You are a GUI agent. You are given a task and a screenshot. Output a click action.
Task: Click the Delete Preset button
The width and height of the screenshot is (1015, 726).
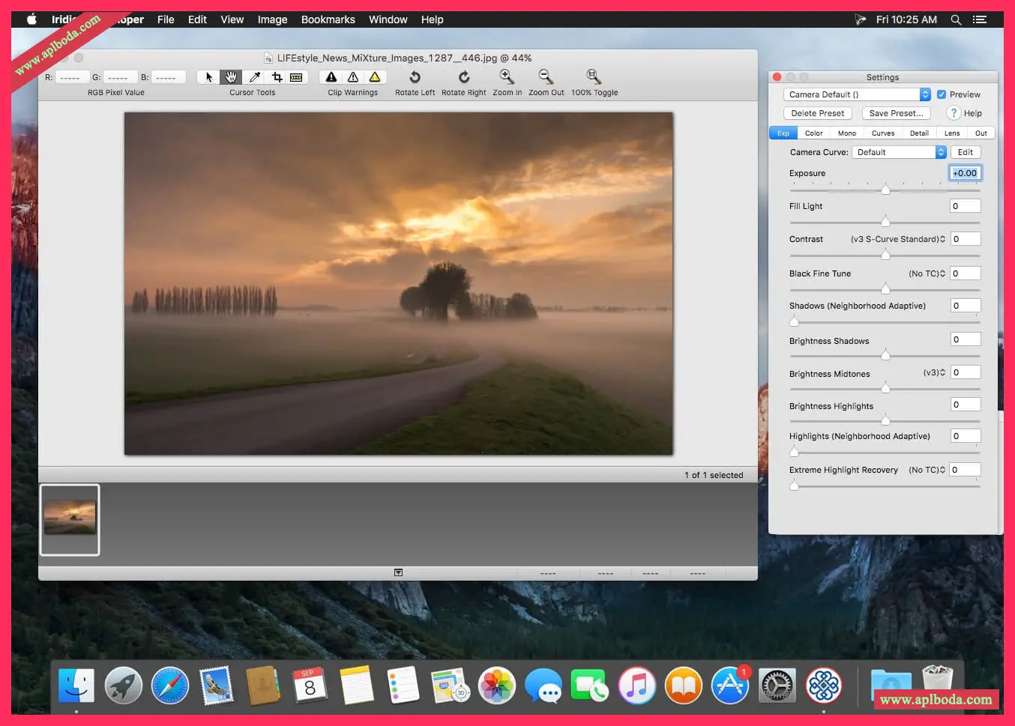(817, 113)
